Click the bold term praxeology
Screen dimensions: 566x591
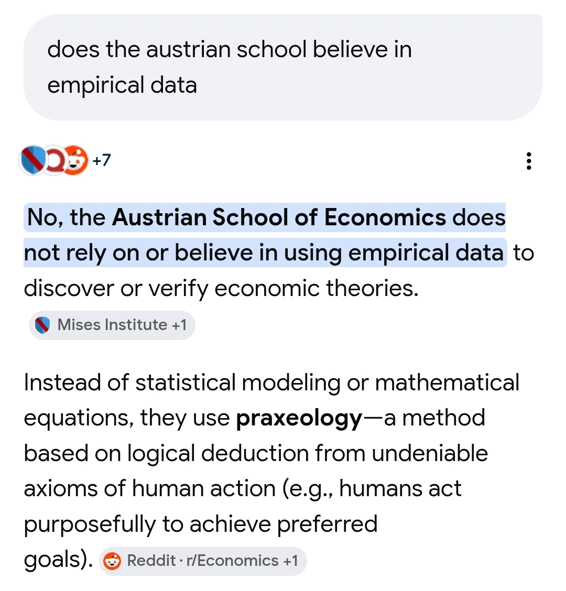pyautogui.click(x=299, y=419)
